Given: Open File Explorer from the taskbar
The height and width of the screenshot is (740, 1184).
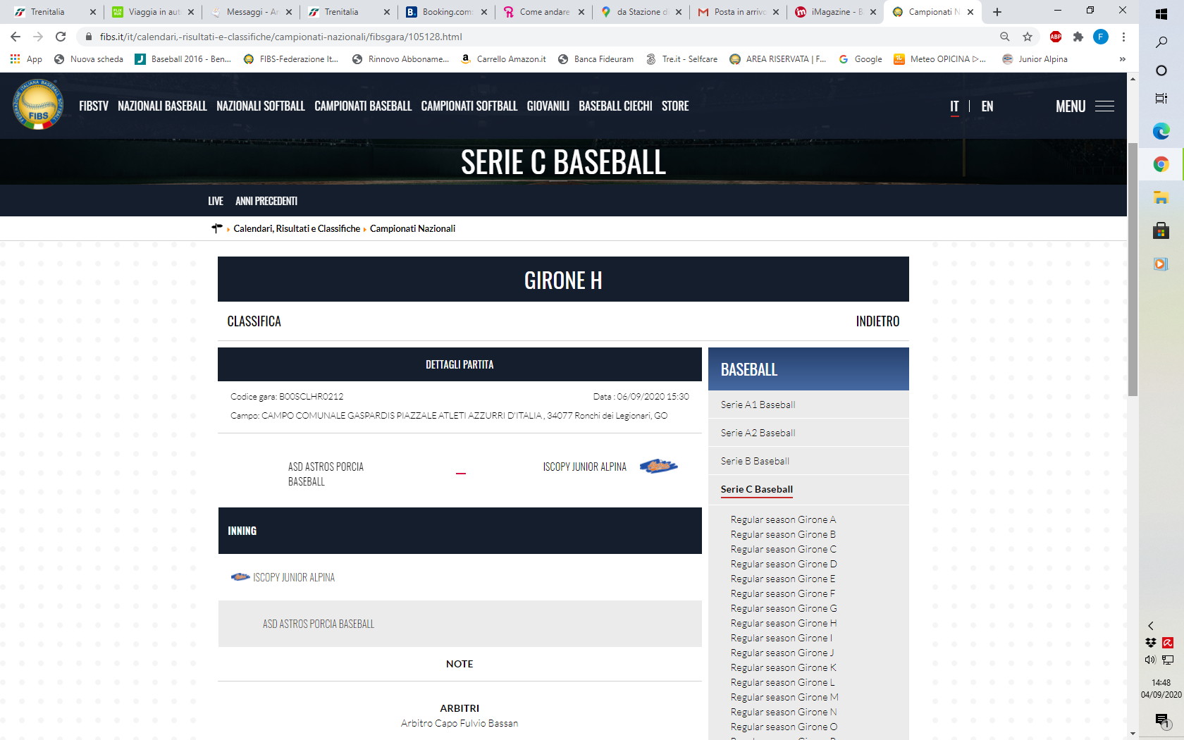Looking at the screenshot, I should point(1161,197).
